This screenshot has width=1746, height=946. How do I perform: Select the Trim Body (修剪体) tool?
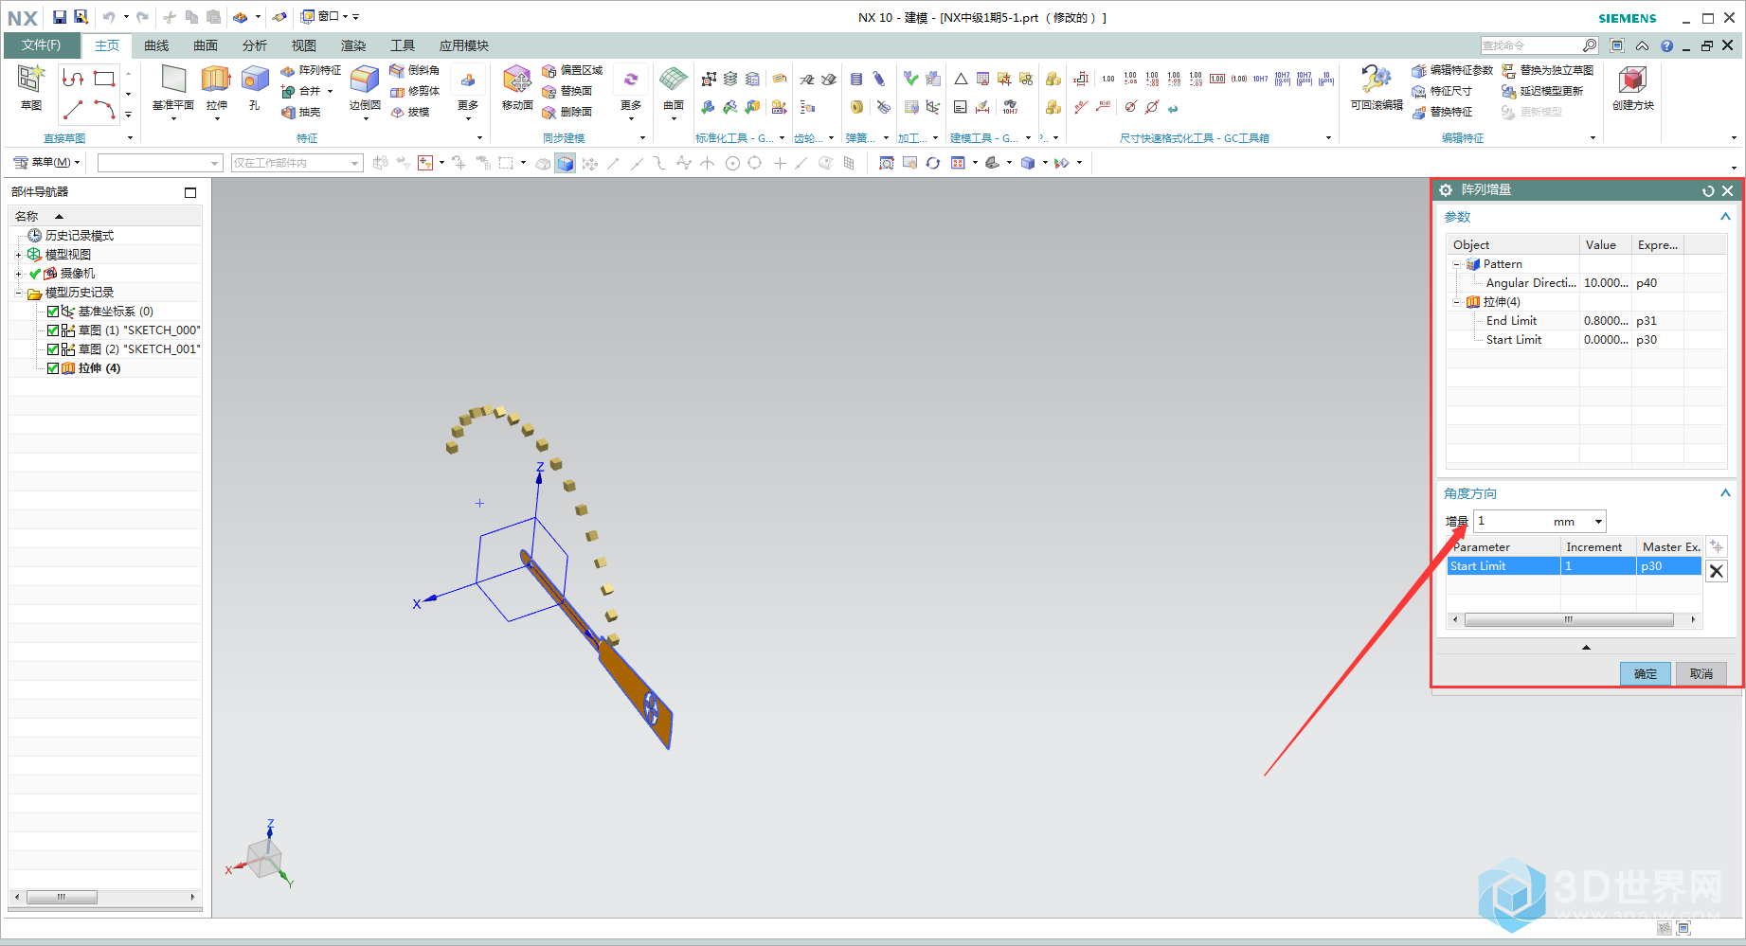tap(415, 91)
